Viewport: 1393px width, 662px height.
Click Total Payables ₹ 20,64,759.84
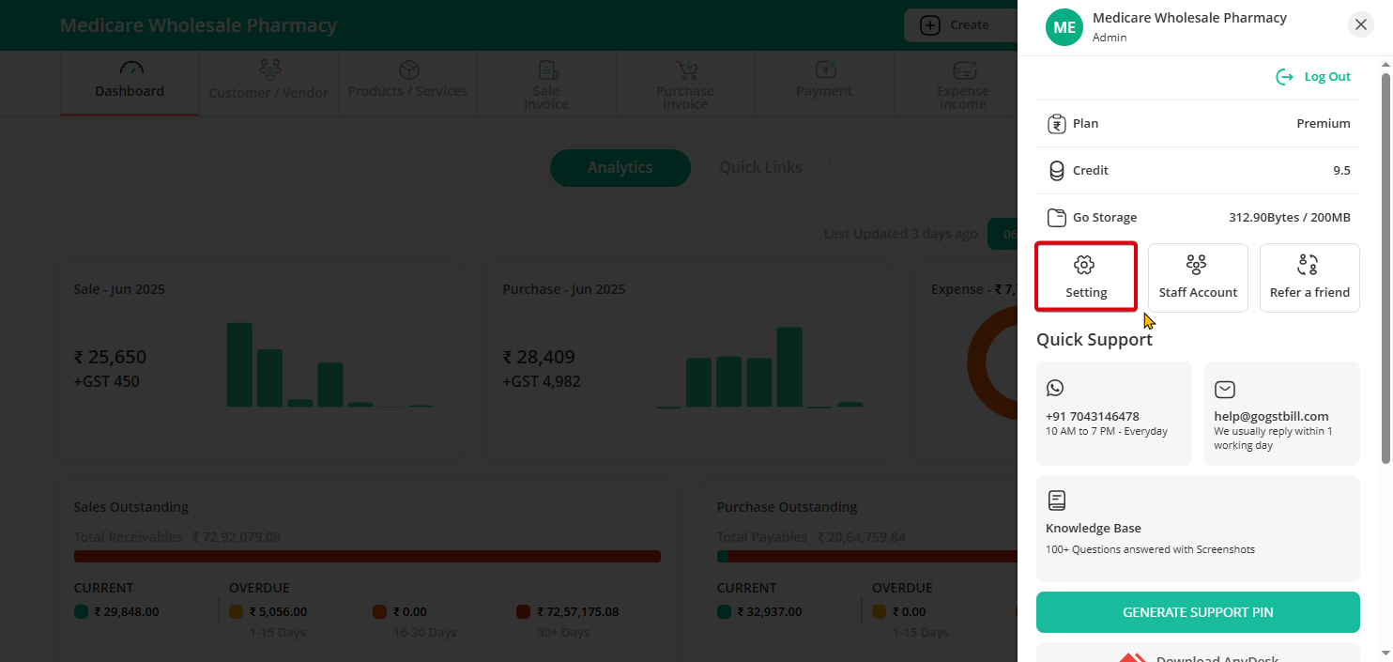point(812,537)
